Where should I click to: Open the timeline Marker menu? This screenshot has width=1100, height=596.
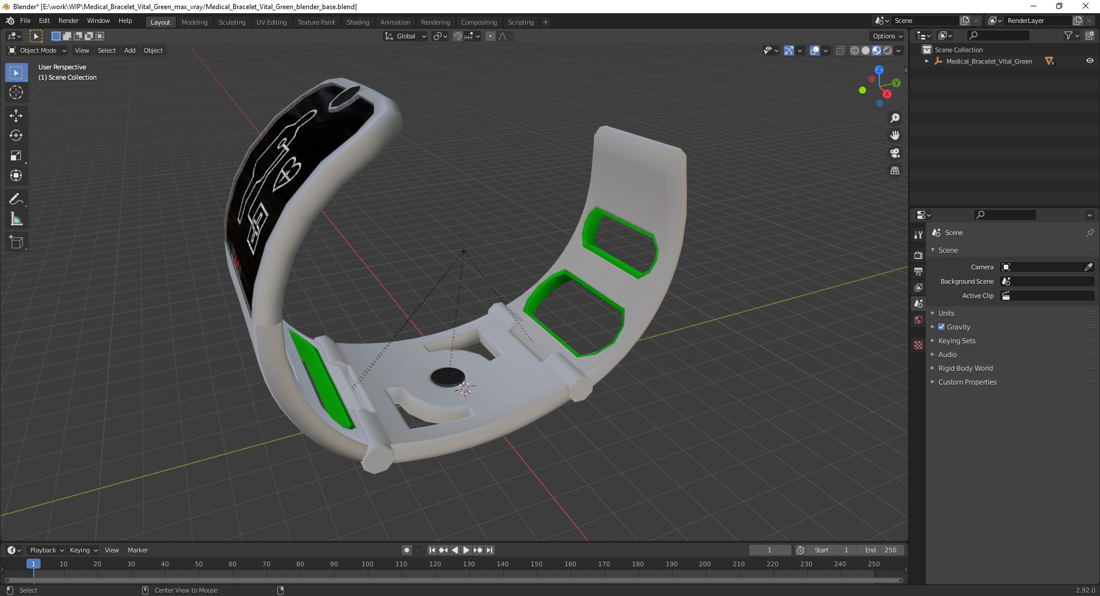coord(137,550)
